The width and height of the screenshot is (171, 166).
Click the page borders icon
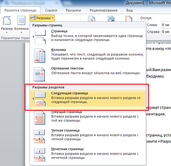click(129, 19)
